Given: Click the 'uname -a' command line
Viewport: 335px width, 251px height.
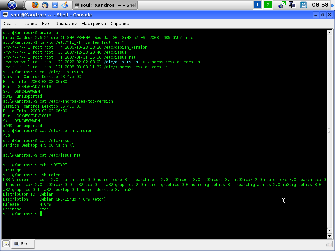Looking at the screenshot, I should point(30,33).
